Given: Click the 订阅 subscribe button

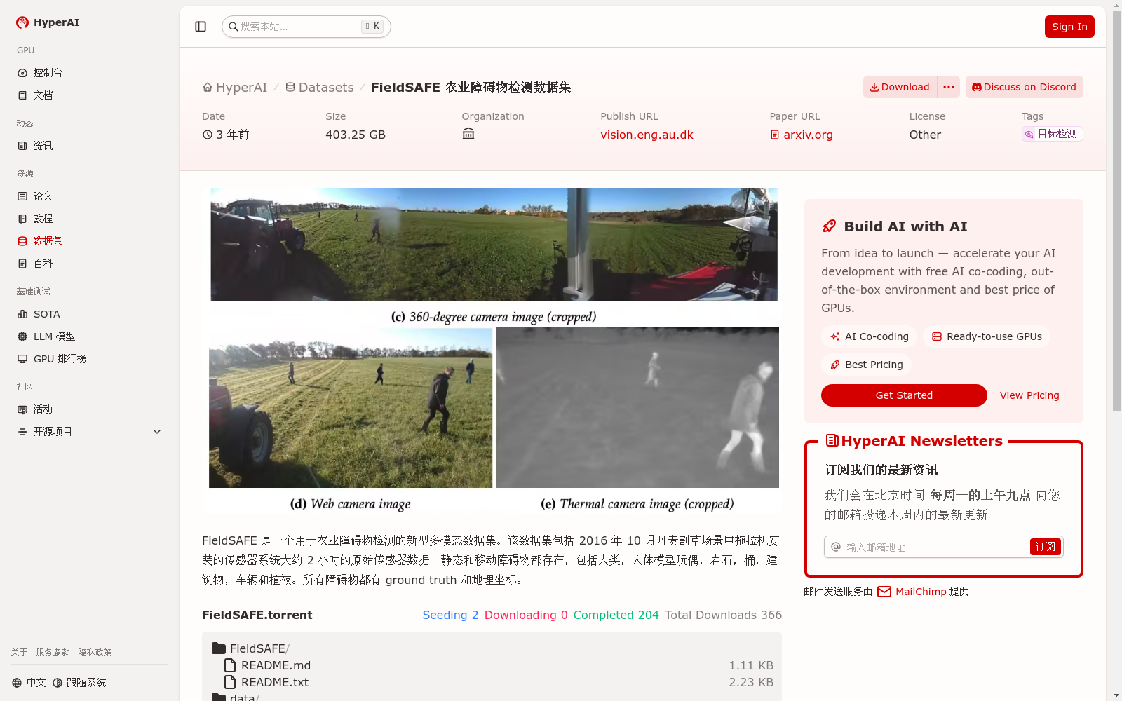Looking at the screenshot, I should click(1046, 547).
